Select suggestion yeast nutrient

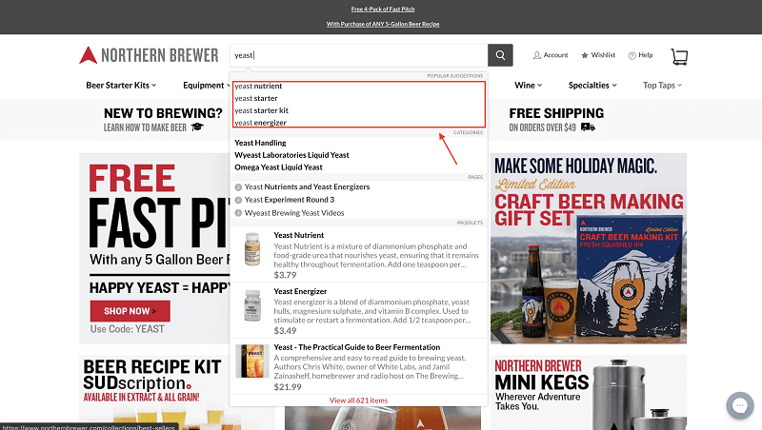tap(258, 86)
